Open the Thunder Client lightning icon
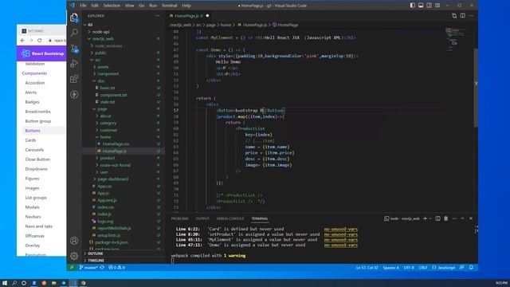The width and height of the screenshot is (510, 287). click(74, 94)
